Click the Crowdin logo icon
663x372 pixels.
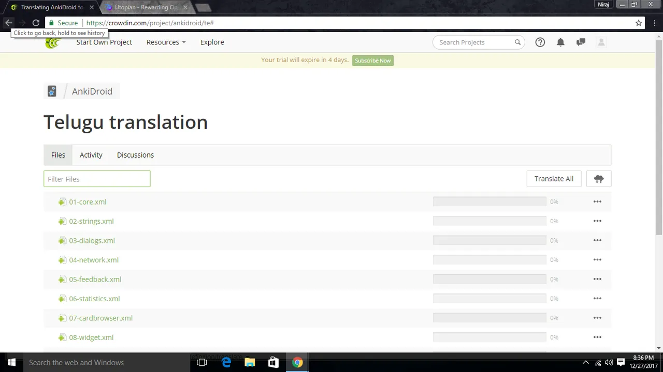[53, 43]
